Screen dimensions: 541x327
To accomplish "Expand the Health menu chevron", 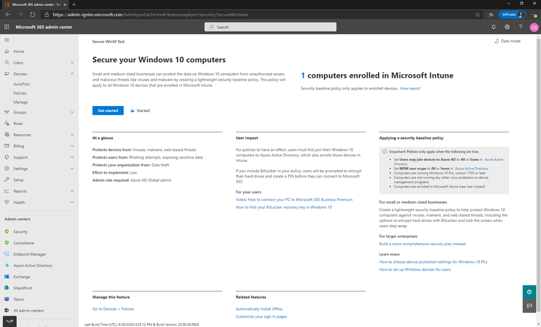I will 72,202.
